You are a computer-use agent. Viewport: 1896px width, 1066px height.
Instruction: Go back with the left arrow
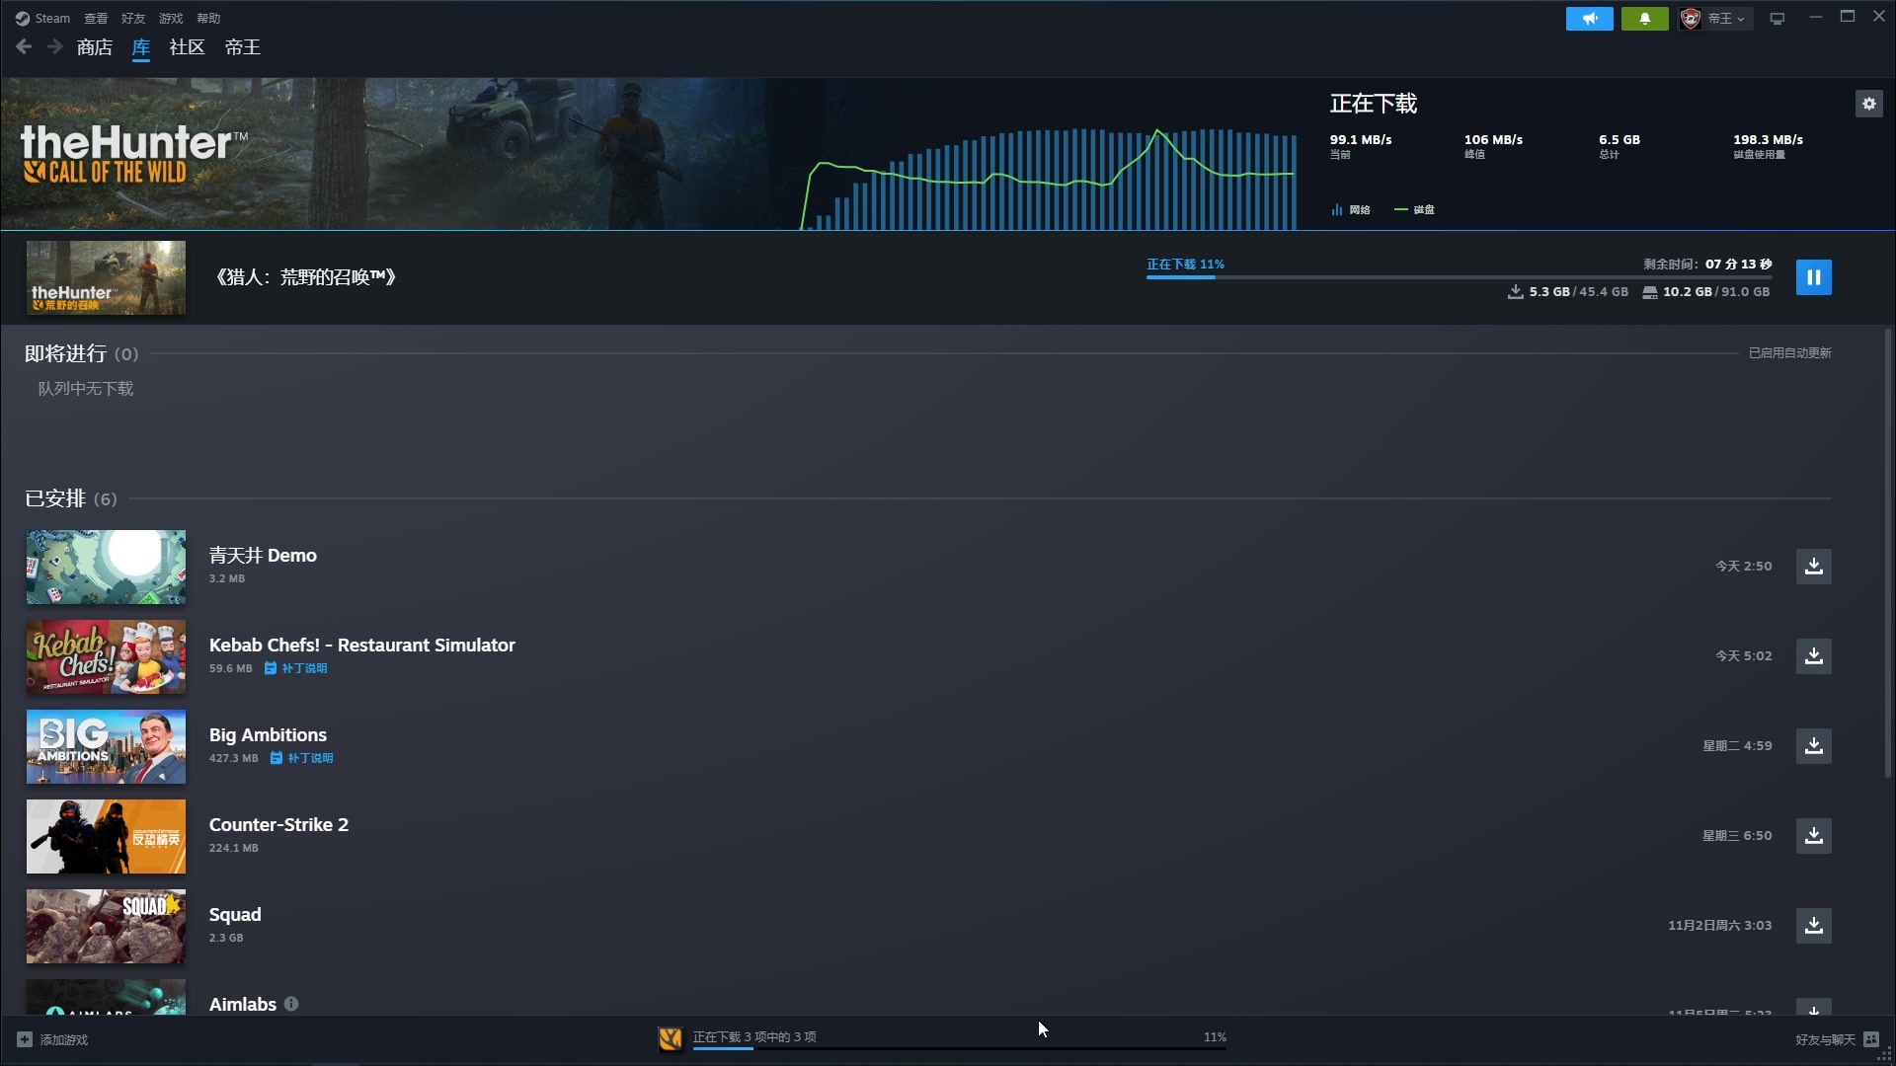coord(24,46)
